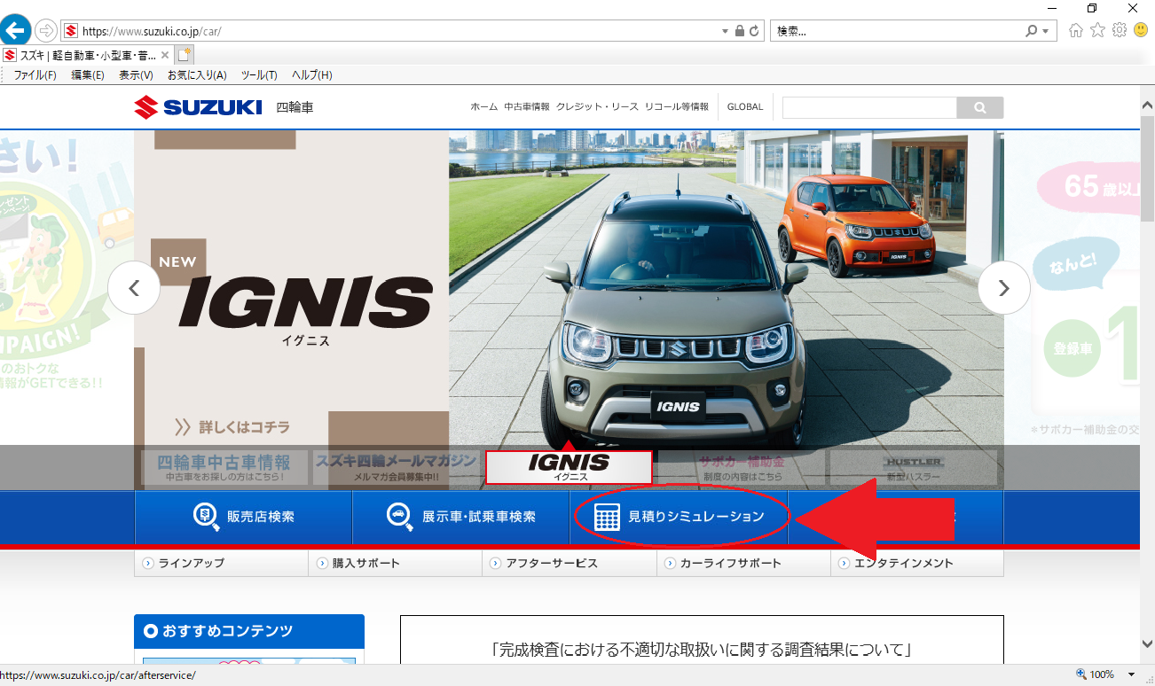Click the circle arrow icon beside ラインアップ
Viewport: 1155px width, 686px height.
[x=148, y=563]
